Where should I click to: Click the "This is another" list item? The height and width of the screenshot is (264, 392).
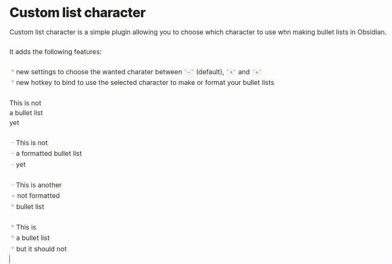39,185
